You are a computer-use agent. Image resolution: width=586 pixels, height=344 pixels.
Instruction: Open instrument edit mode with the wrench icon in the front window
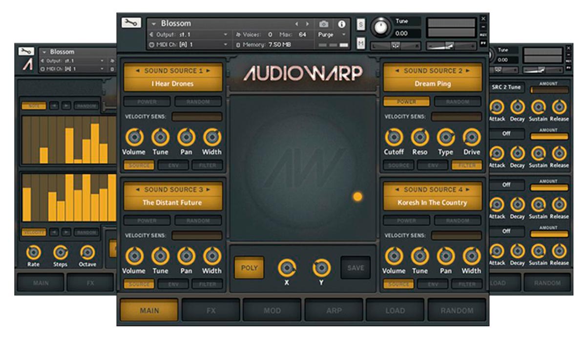(x=131, y=23)
